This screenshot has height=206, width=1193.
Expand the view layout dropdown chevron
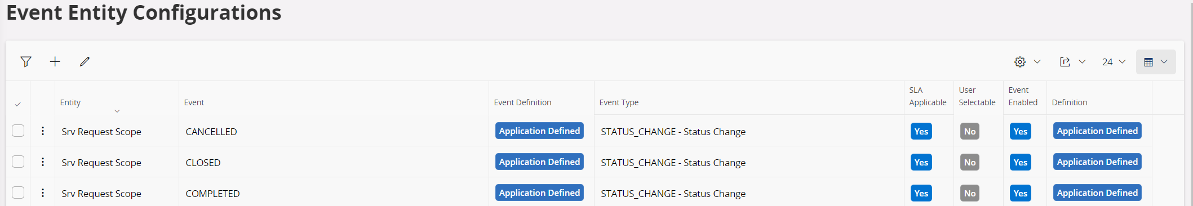(1164, 62)
